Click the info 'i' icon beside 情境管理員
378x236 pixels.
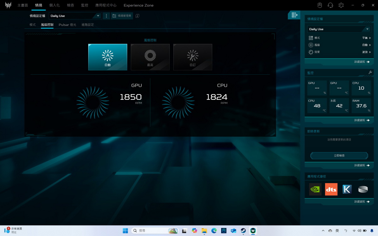pos(137,16)
